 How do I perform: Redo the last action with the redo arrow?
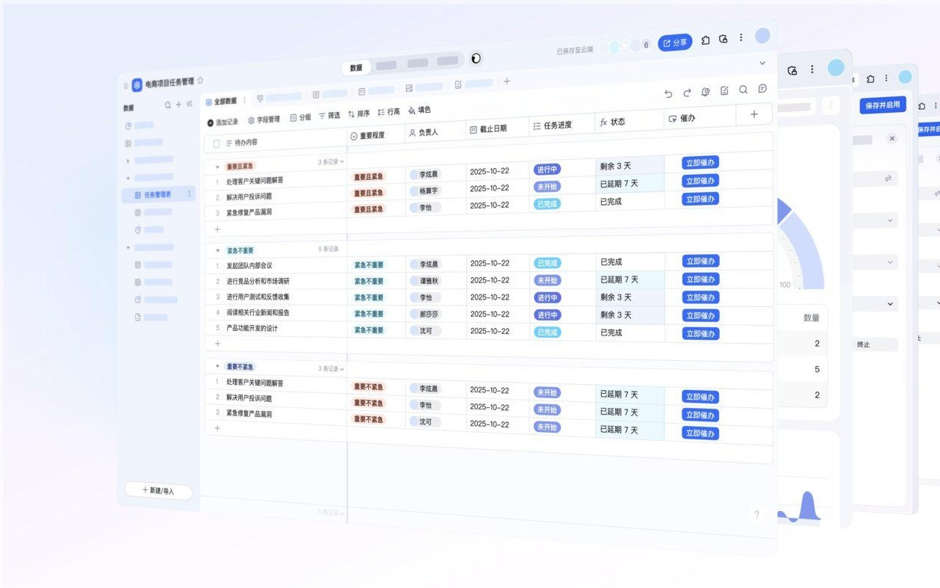coord(688,92)
